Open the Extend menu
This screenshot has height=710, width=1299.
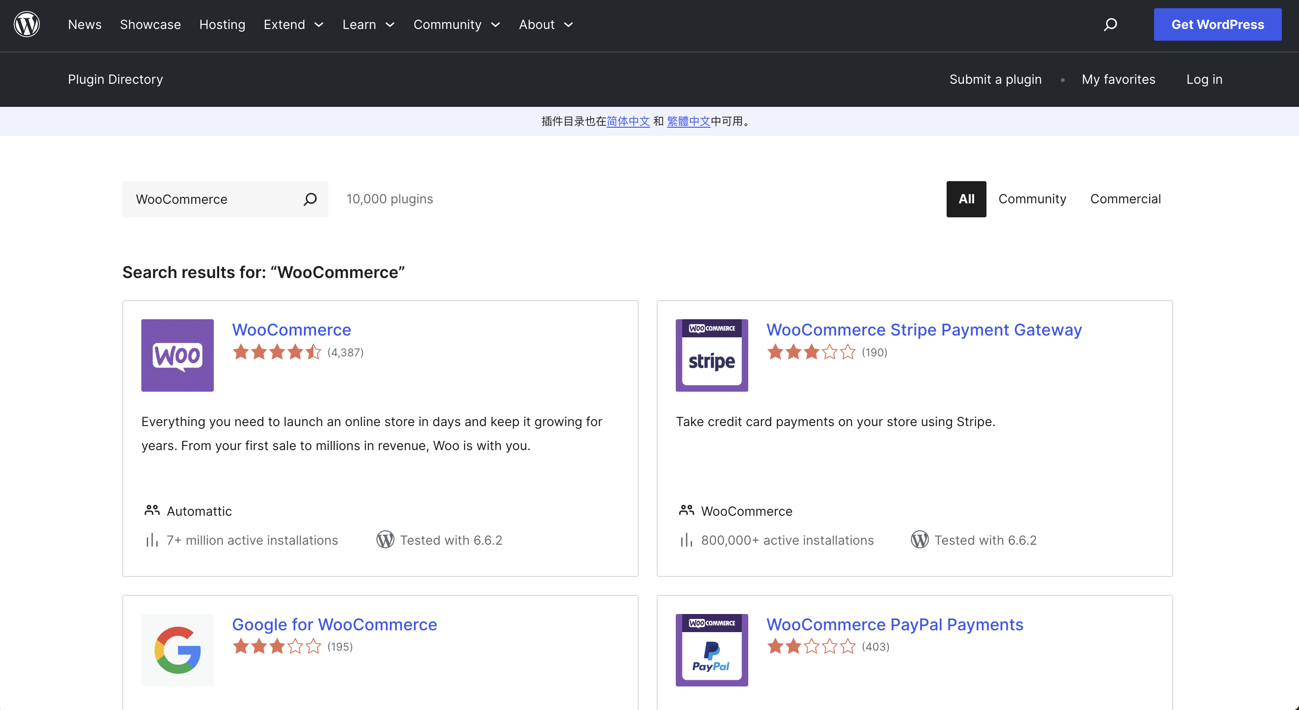[284, 25]
